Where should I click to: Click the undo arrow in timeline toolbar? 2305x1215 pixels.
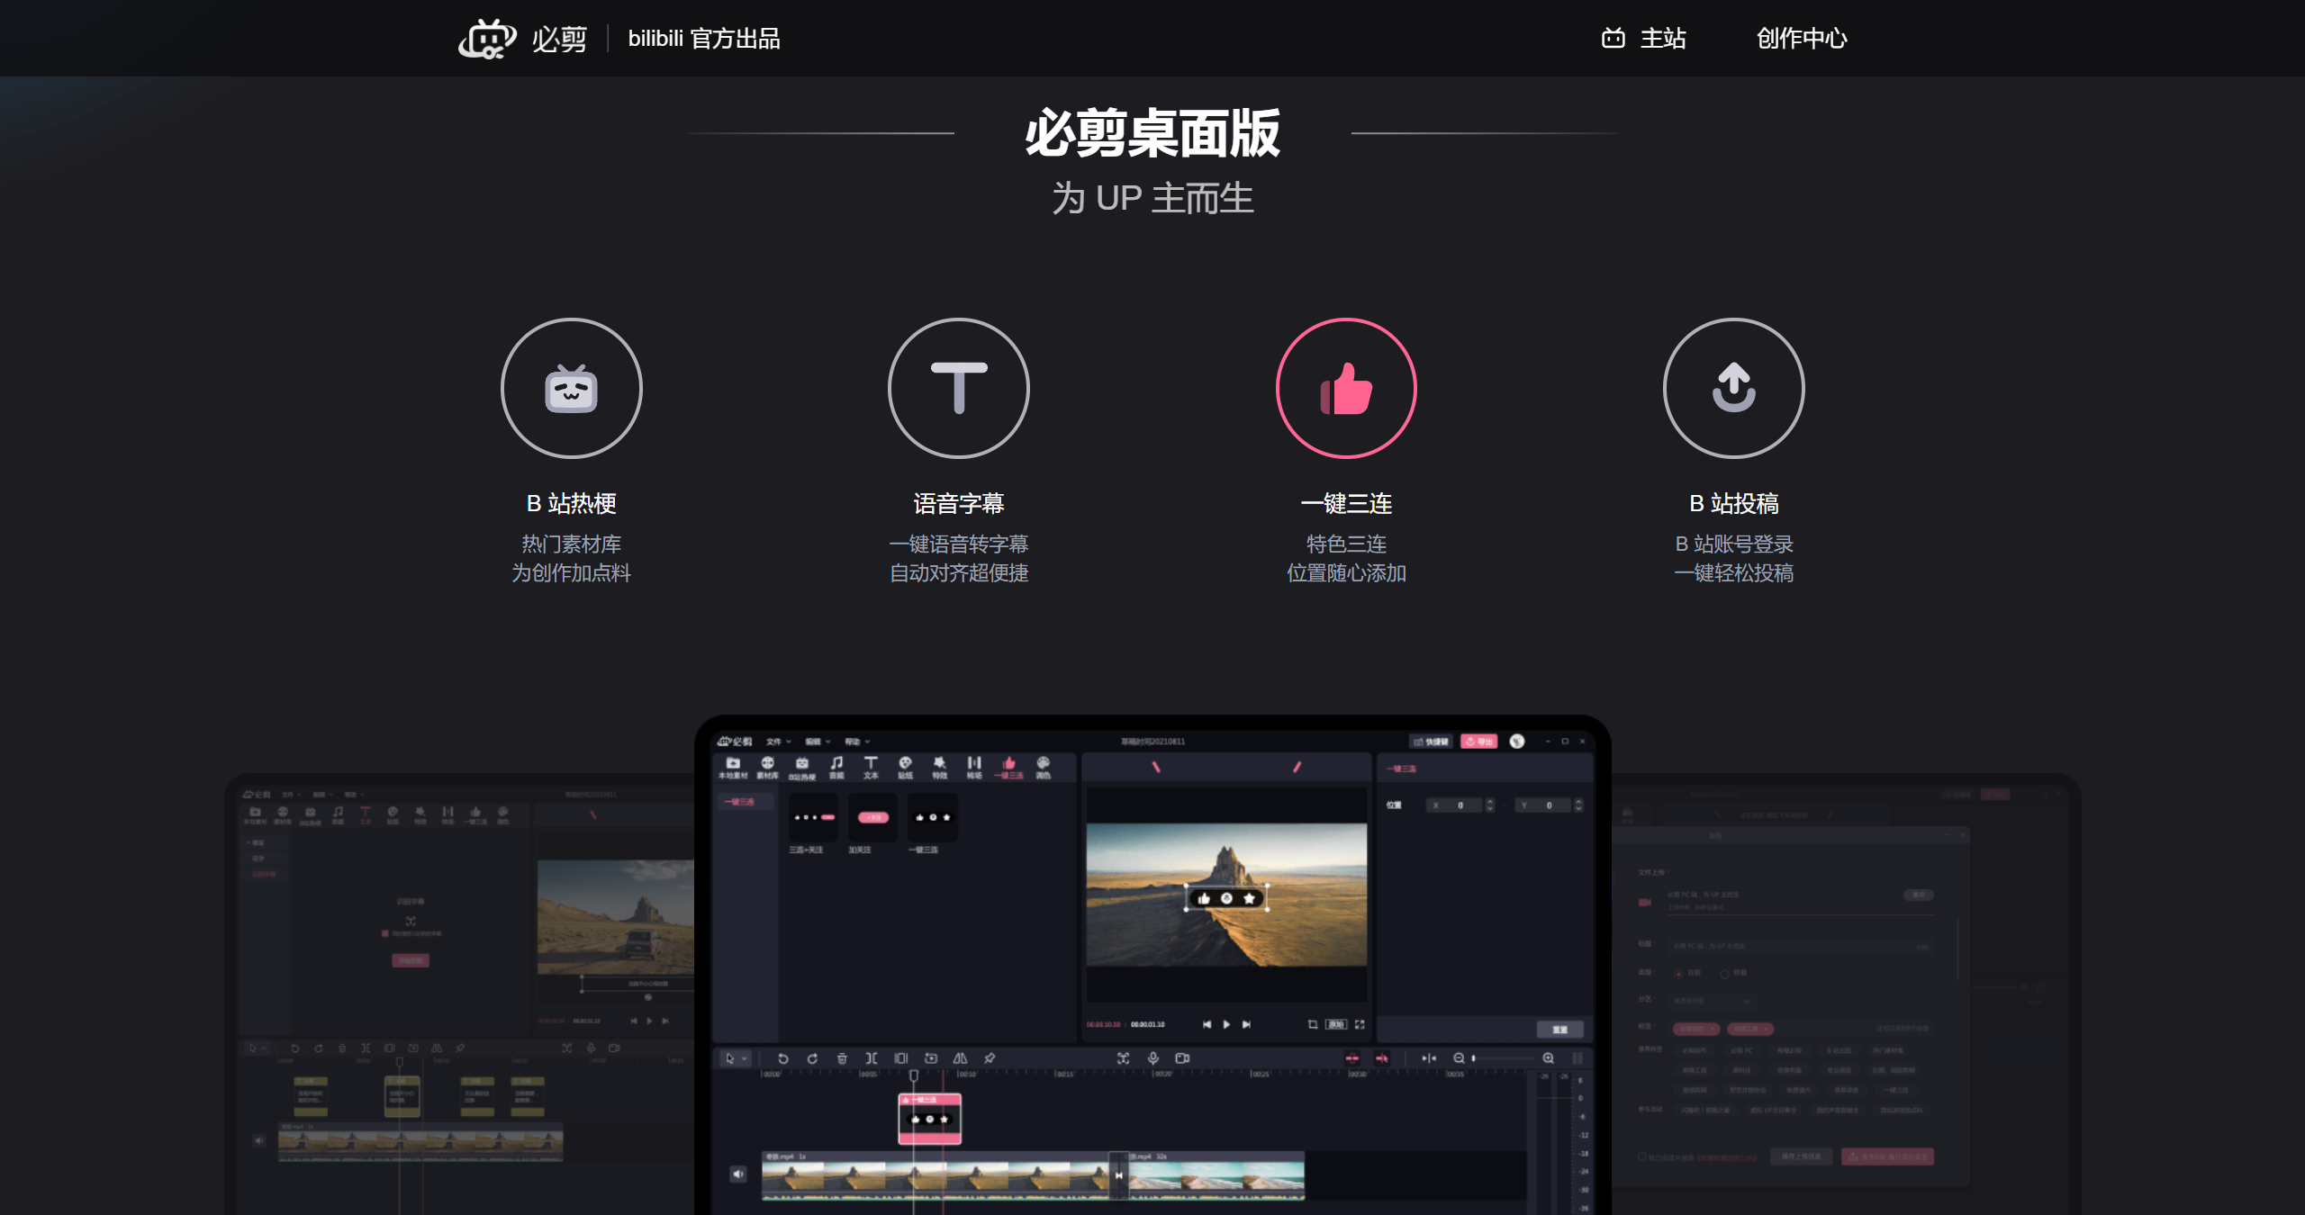point(782,1058)
